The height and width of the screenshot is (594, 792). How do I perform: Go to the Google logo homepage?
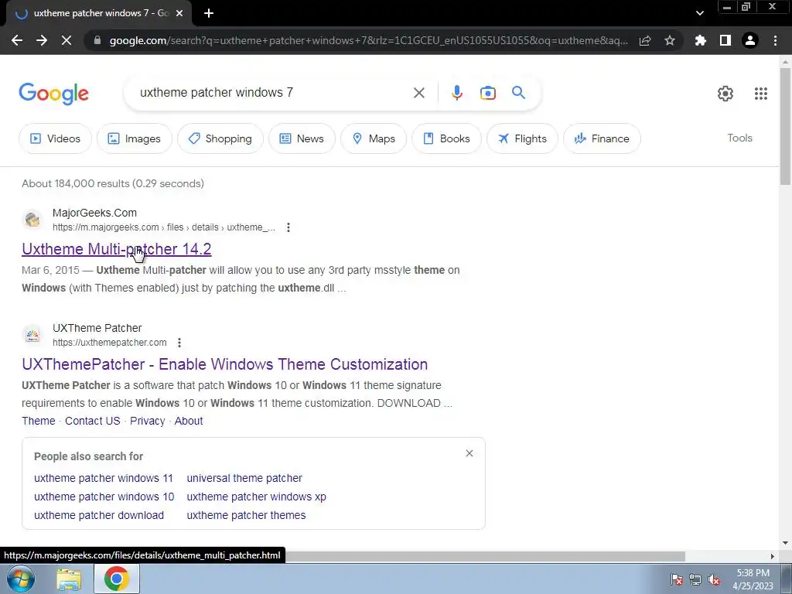54,94
